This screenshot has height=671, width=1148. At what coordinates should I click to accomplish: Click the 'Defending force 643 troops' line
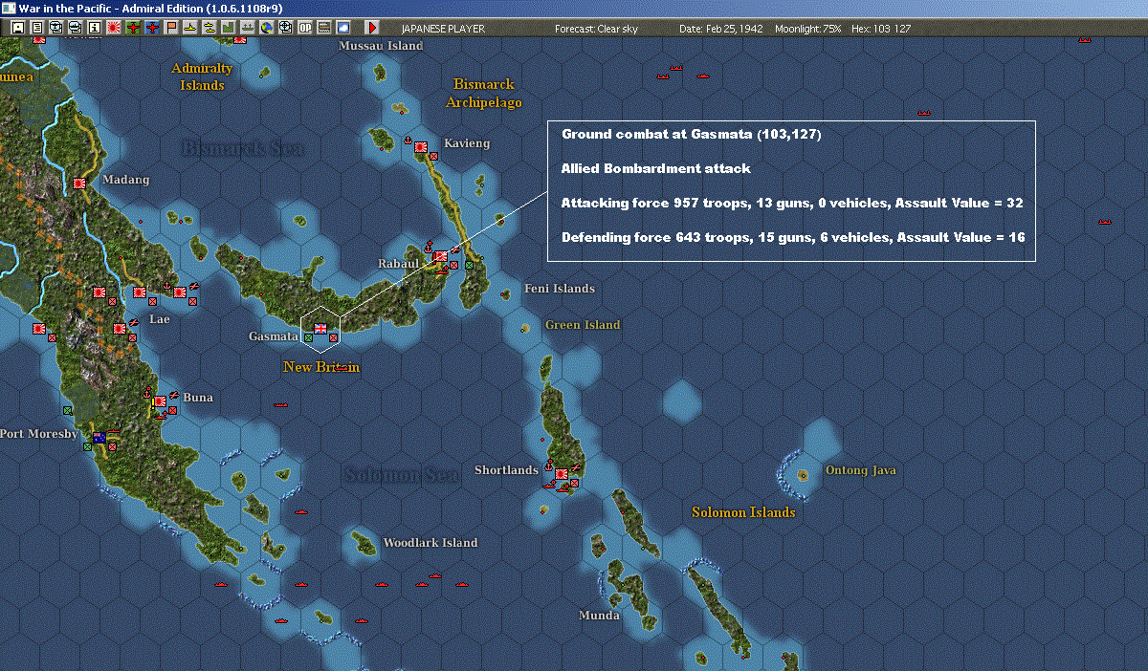(793, 237)
